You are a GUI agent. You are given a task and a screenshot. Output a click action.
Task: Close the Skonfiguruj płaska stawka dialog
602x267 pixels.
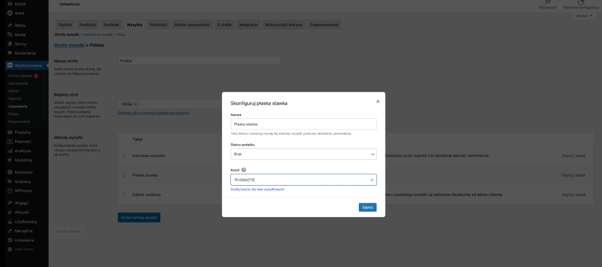(378, 102)
